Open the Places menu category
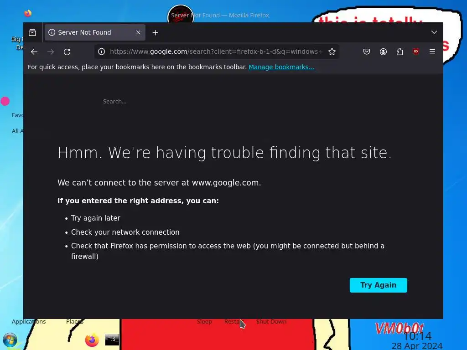The image size is (467, 350). click(74, 322)
